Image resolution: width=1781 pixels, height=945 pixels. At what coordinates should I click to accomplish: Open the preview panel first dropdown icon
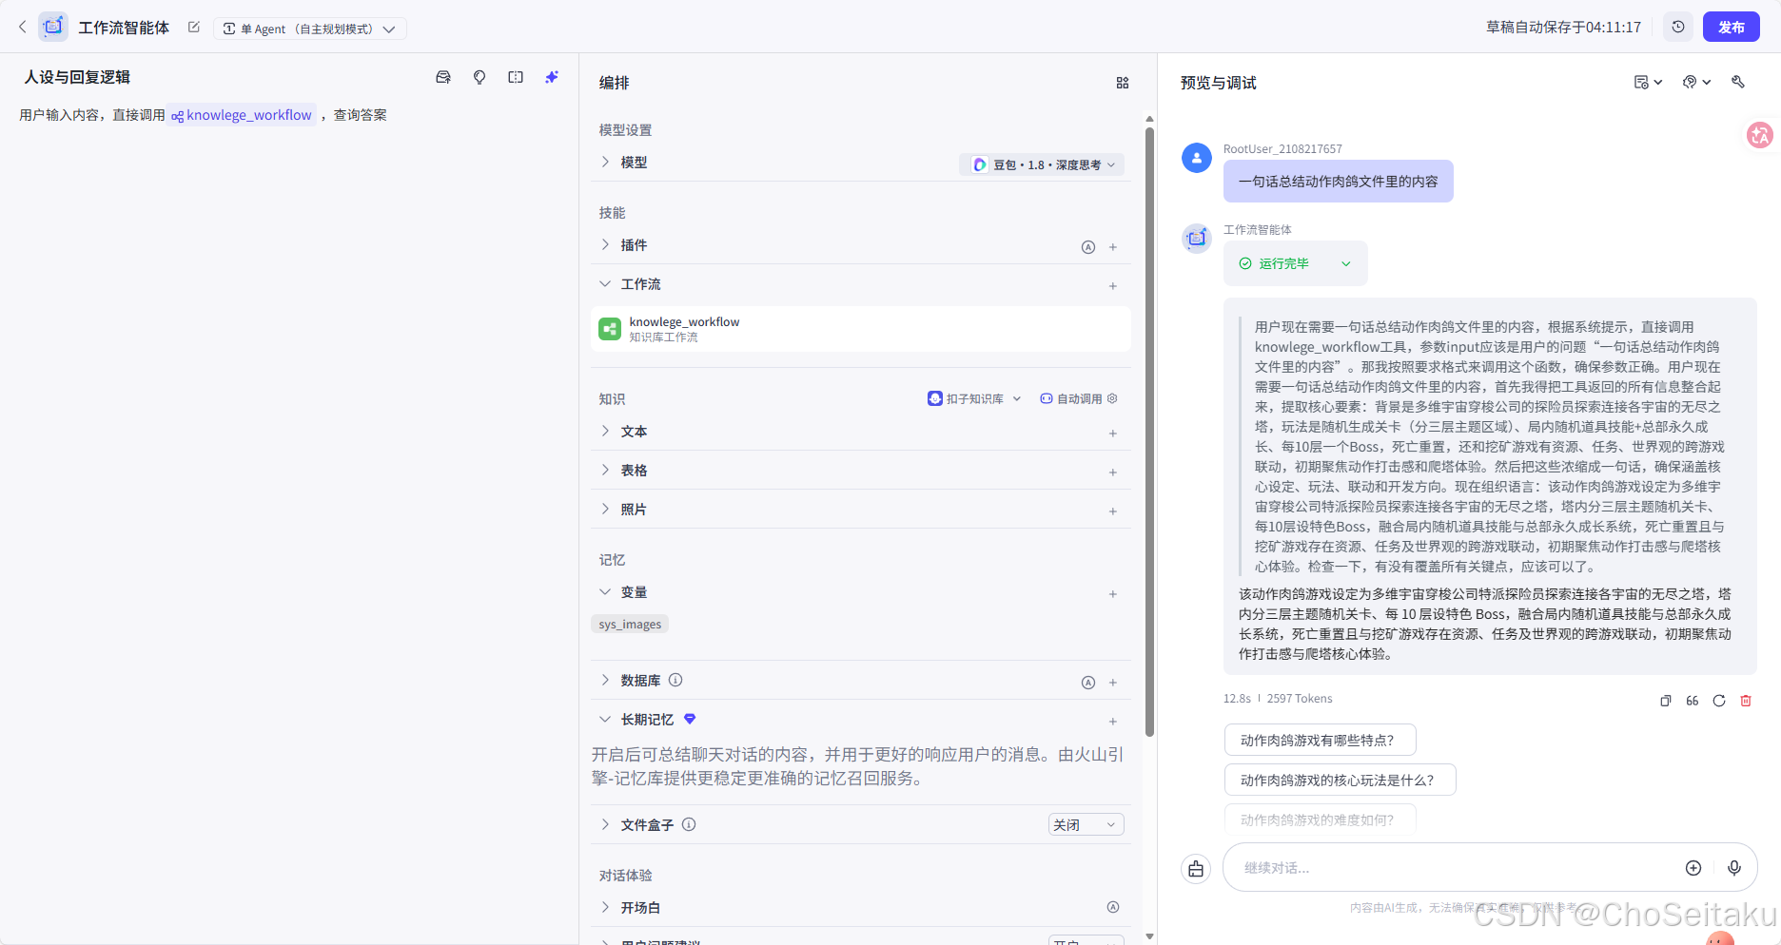tap(1648, 83)
